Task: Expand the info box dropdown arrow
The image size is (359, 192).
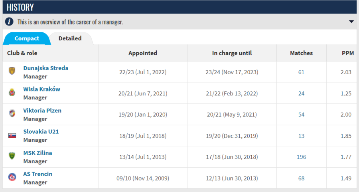Action: 351,22
